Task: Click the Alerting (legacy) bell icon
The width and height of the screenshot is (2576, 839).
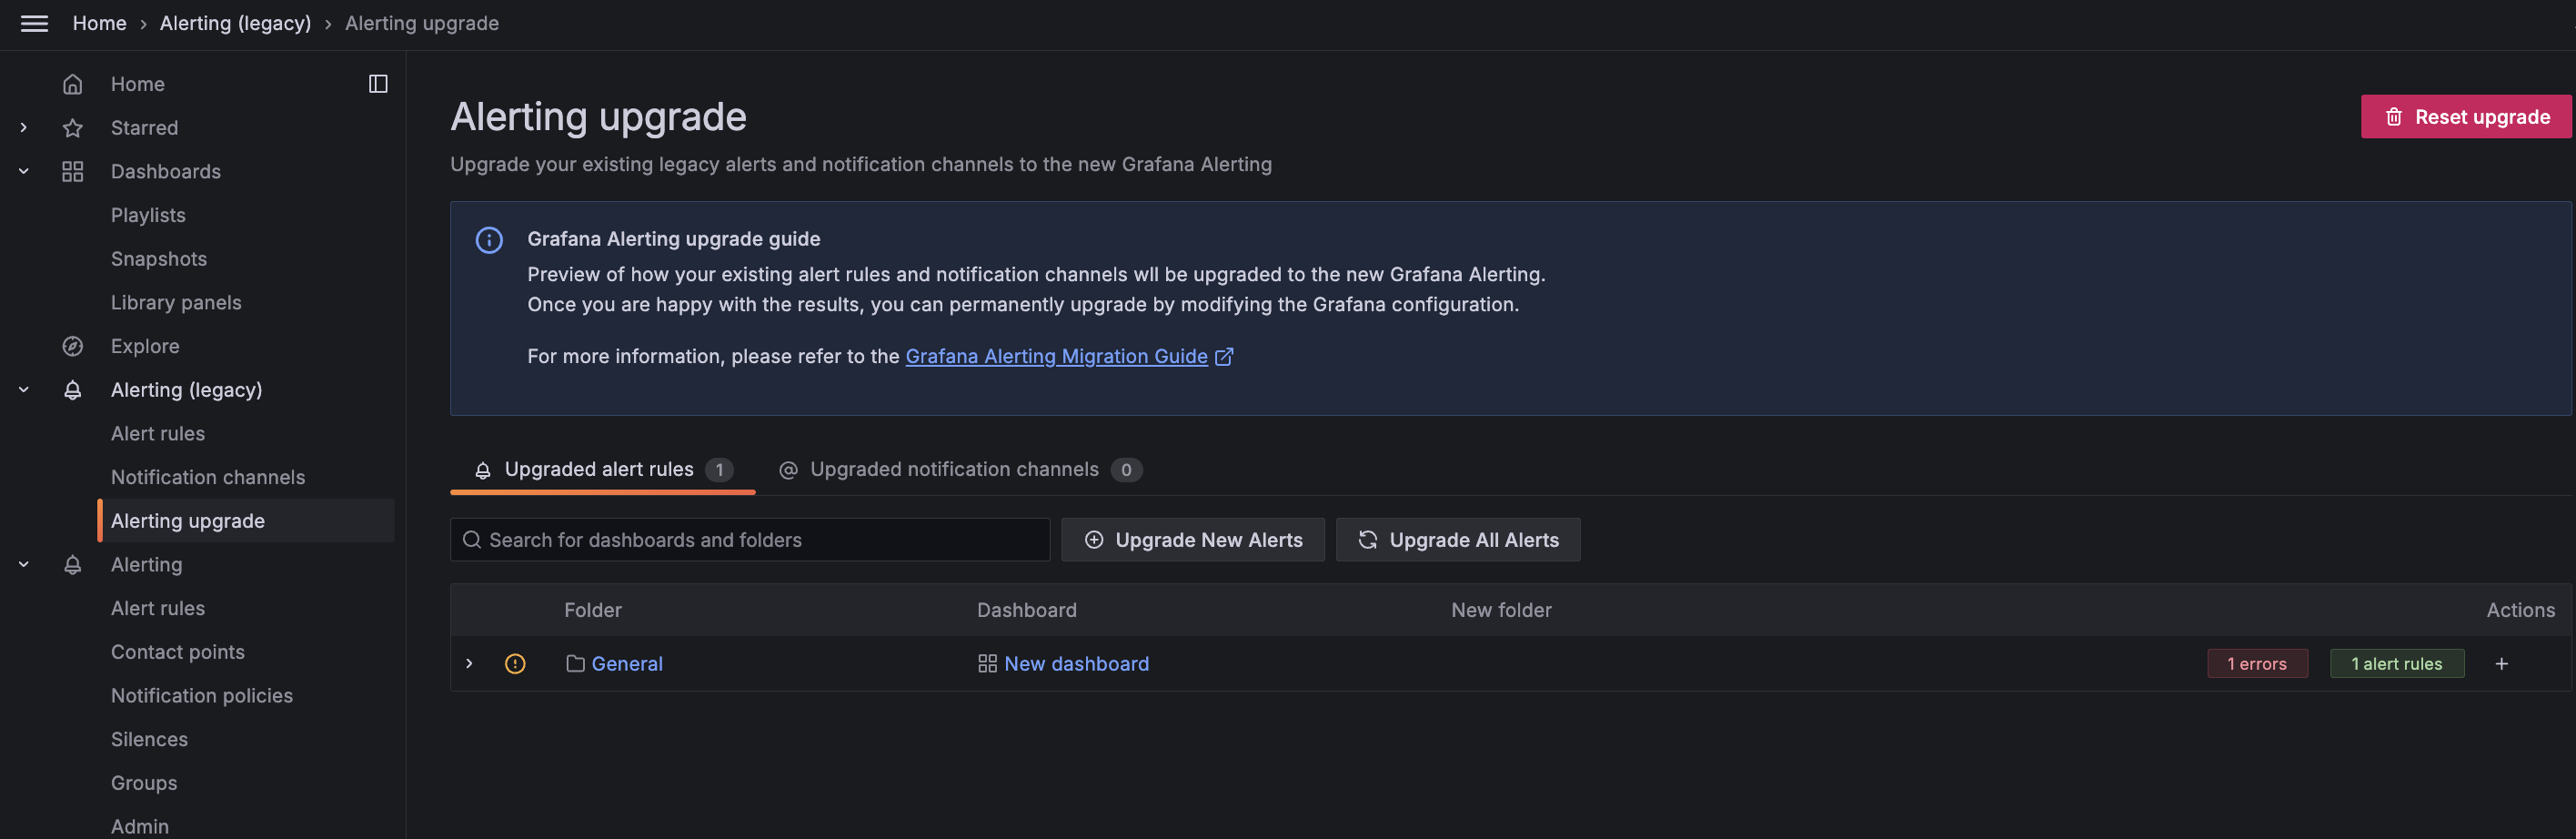Action: 72,389
